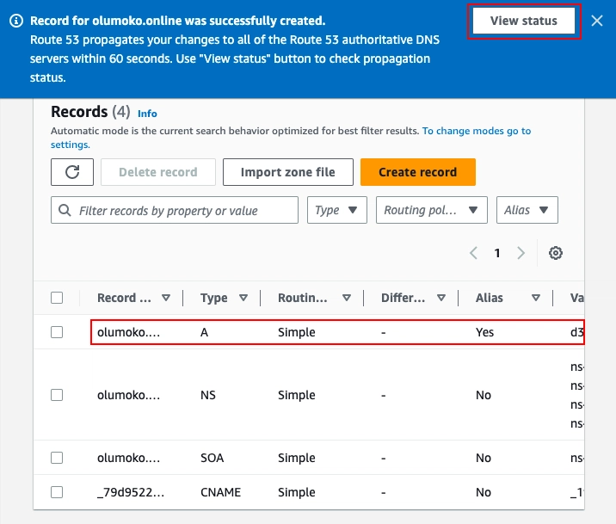
Task: Open the Alias filter dropdown
Action: click(527, 210)
